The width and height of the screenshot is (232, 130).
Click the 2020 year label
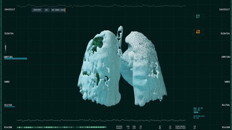196,112
